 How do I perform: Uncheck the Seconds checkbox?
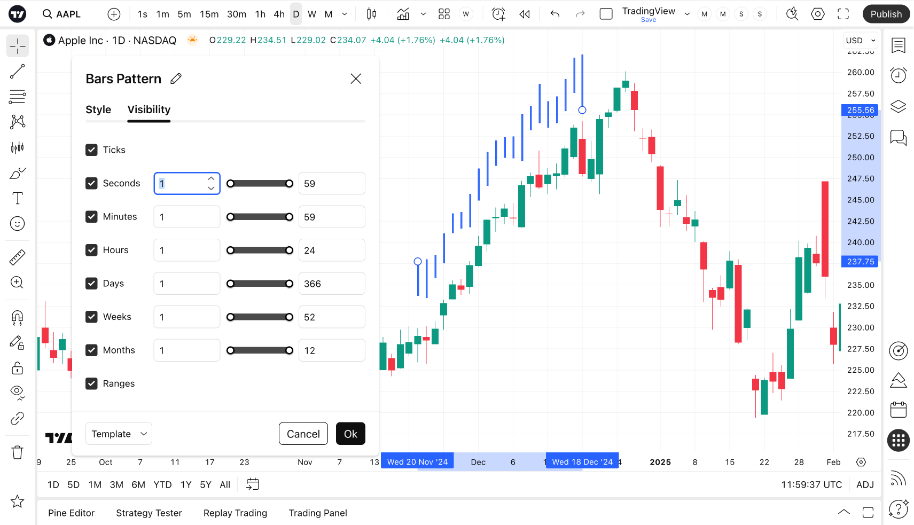point(91,184)
